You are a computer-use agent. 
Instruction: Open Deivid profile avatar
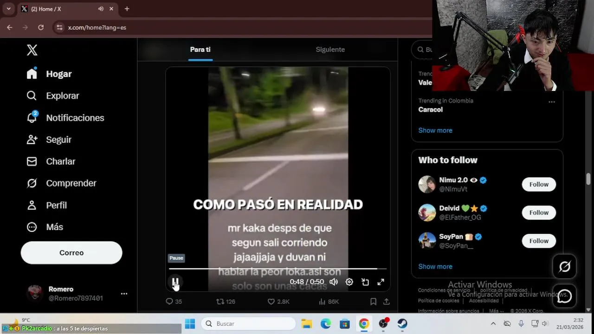(x=427, y=212)
